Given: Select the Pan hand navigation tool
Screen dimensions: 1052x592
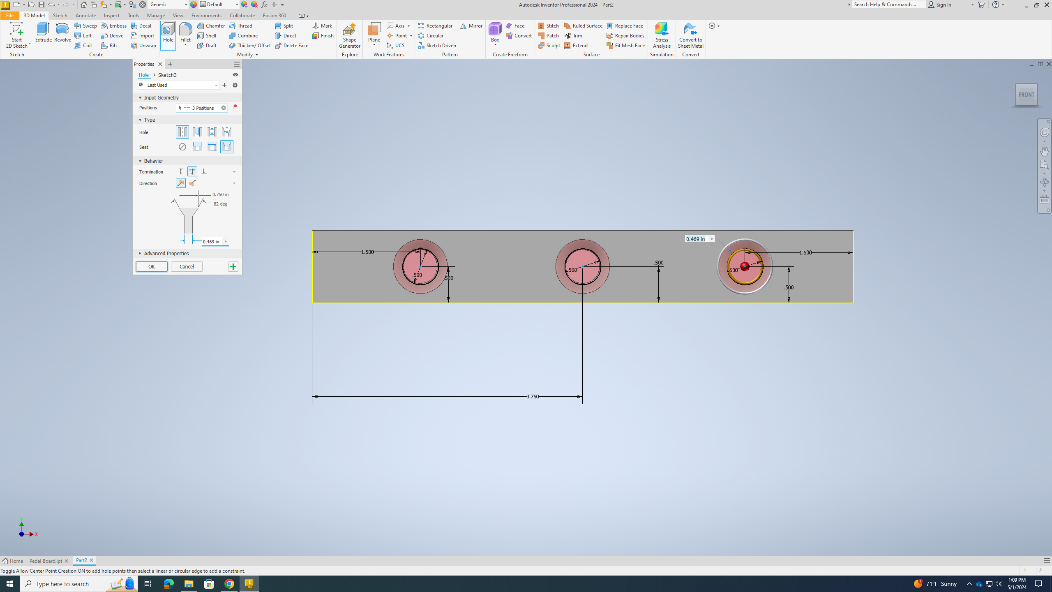Looking at the screenshot, I should click(1044, 151).
